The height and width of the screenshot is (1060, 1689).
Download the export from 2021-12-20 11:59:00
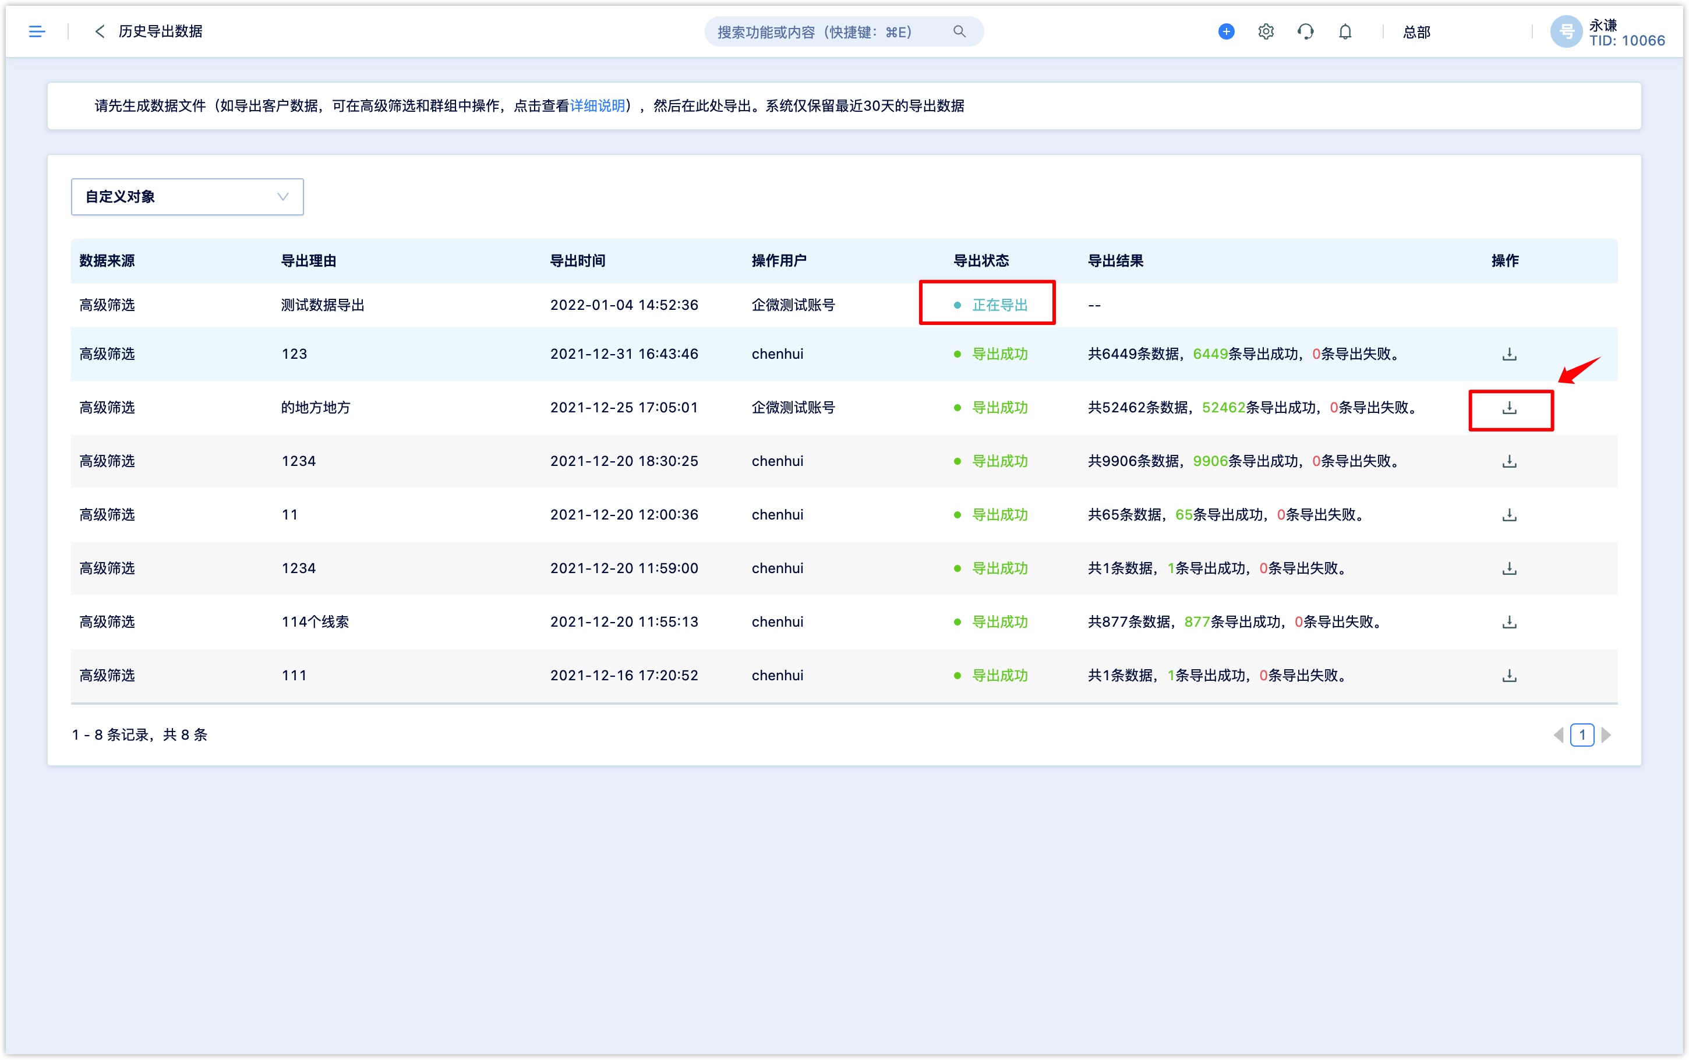[1509, 568]
